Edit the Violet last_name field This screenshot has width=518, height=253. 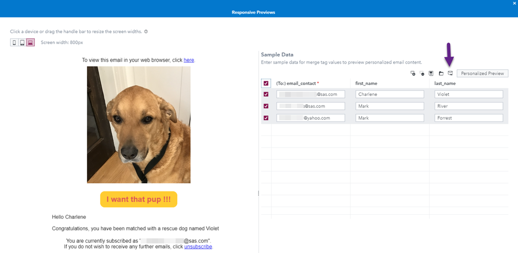click(469, 94)
